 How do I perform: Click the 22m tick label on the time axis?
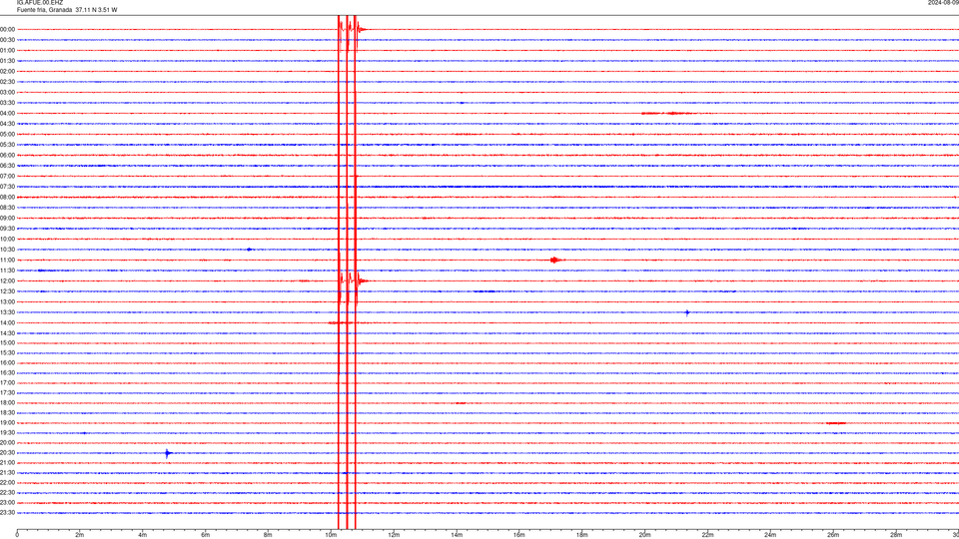[707, 535]
